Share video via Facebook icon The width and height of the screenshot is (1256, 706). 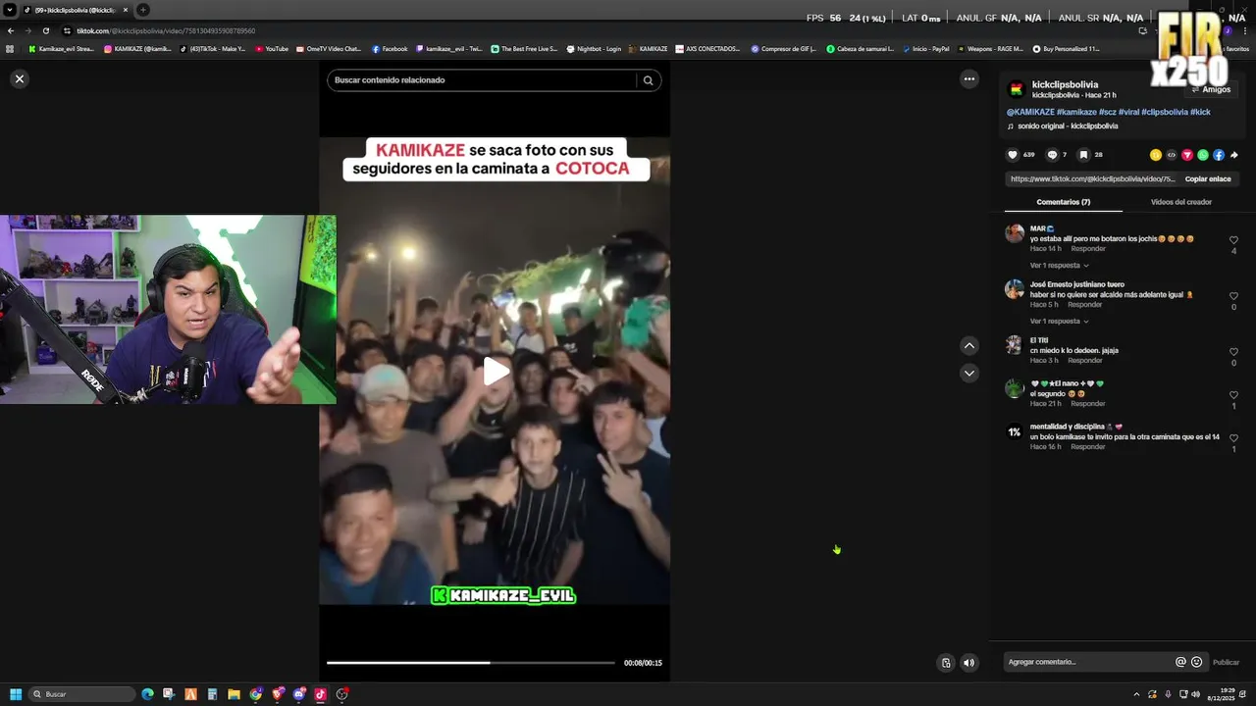(x=1218, y=155)
